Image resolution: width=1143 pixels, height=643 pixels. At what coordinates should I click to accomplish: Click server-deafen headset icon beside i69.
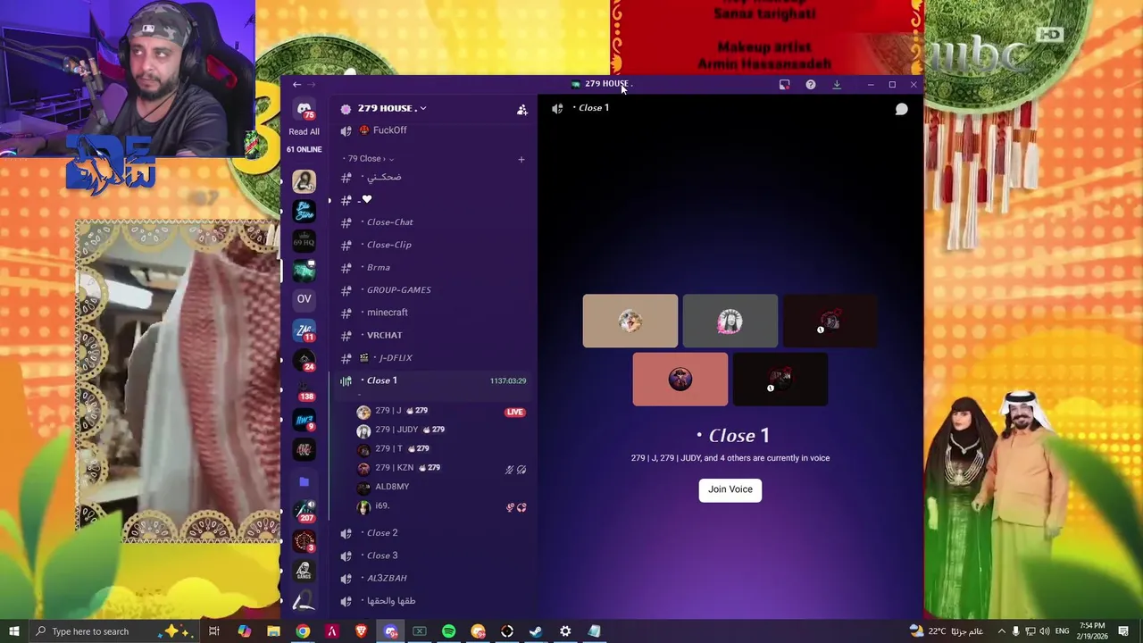click(521, 507)
